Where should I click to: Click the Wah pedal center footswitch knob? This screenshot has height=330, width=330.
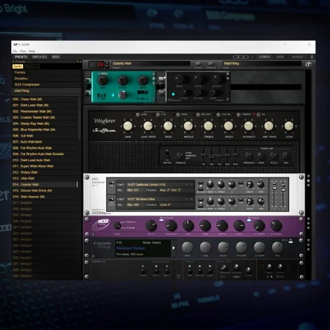[123, 95]
